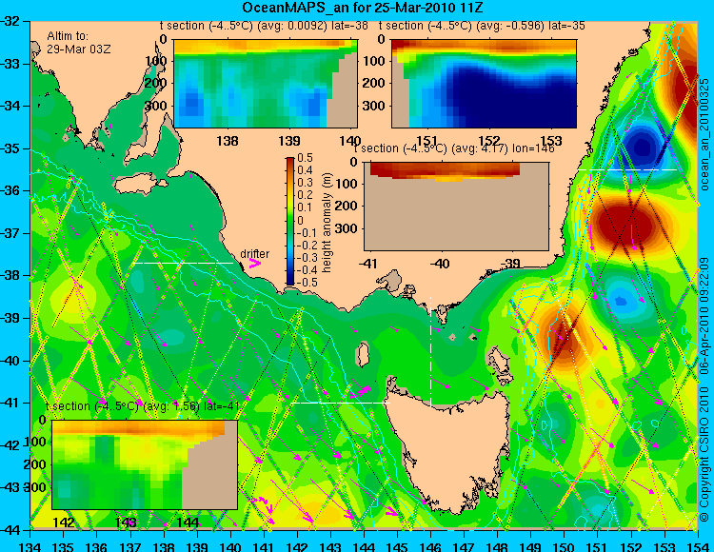714x552 pixels.
Task: Click the '138' label under the lat=-38 inset
Action: (x=228, y=141)
